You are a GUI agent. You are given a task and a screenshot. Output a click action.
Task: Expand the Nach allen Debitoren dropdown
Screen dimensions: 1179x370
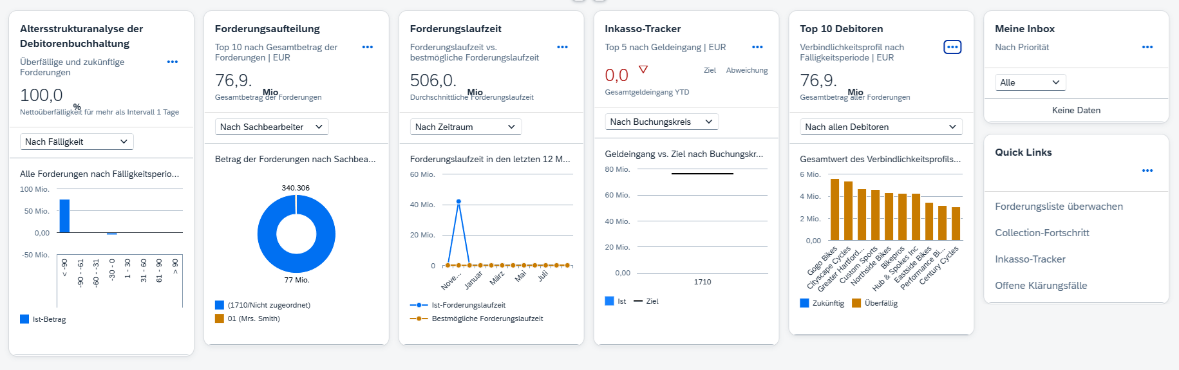click(x=880, y=127)
